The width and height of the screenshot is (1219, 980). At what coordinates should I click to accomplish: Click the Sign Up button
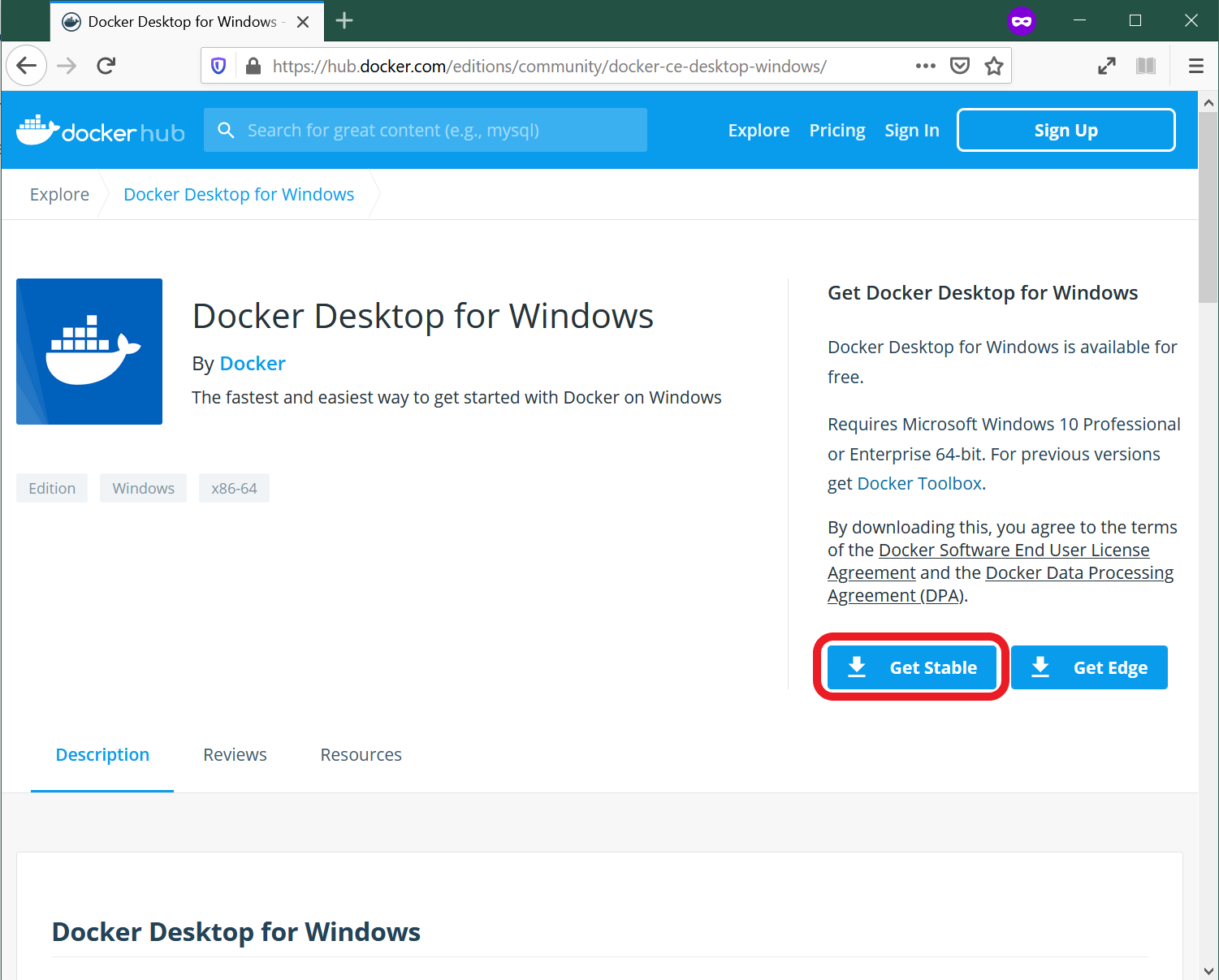(1066, 130)
